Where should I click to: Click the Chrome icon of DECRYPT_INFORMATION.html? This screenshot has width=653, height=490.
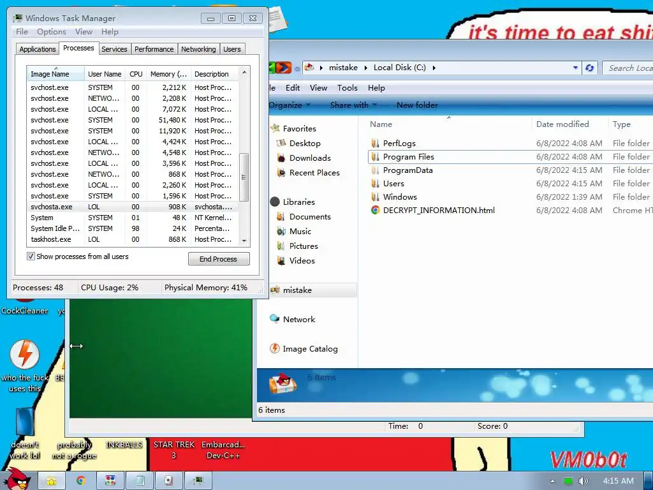pos(375,211)
